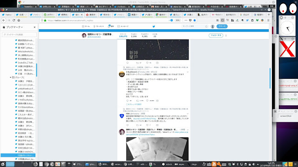
Task: Click the like heart under the とも tweet
Action: pyautogui.click(x=147, y=101)
